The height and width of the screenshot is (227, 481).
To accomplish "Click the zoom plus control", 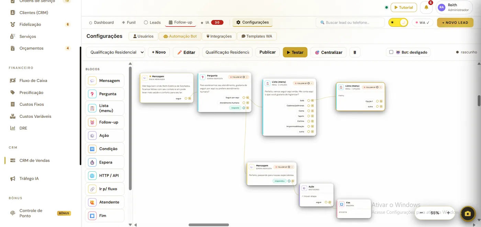I will click(448, 213).
